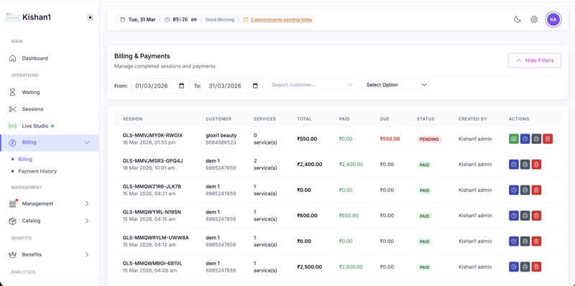Expand the Catalog sidebar menu
The image size is (575, 286).
point(49,221)
